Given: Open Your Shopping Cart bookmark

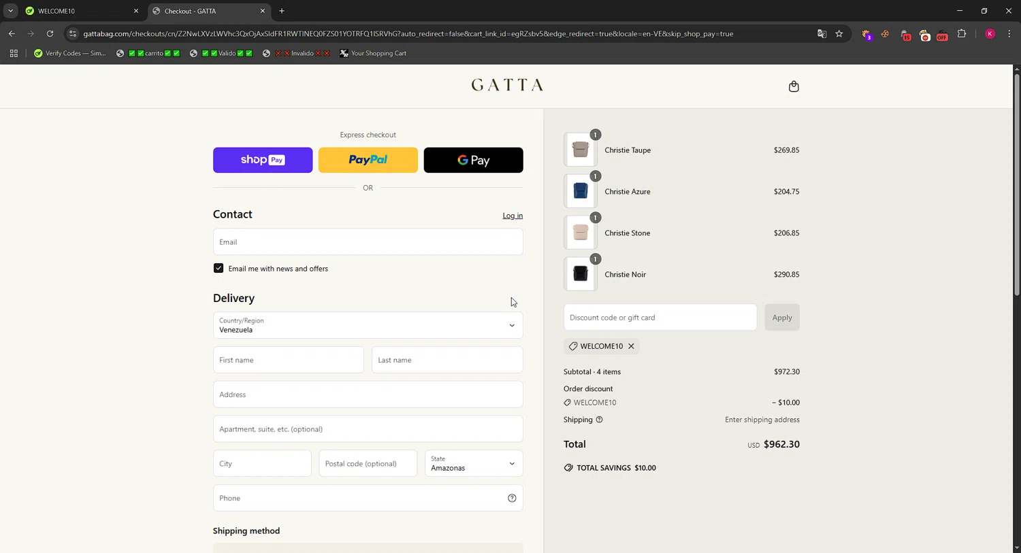Looking at the screenshot, I should (x=373, y=53).
